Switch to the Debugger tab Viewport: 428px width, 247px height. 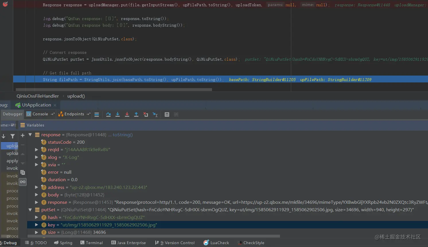tap(13, 114)
